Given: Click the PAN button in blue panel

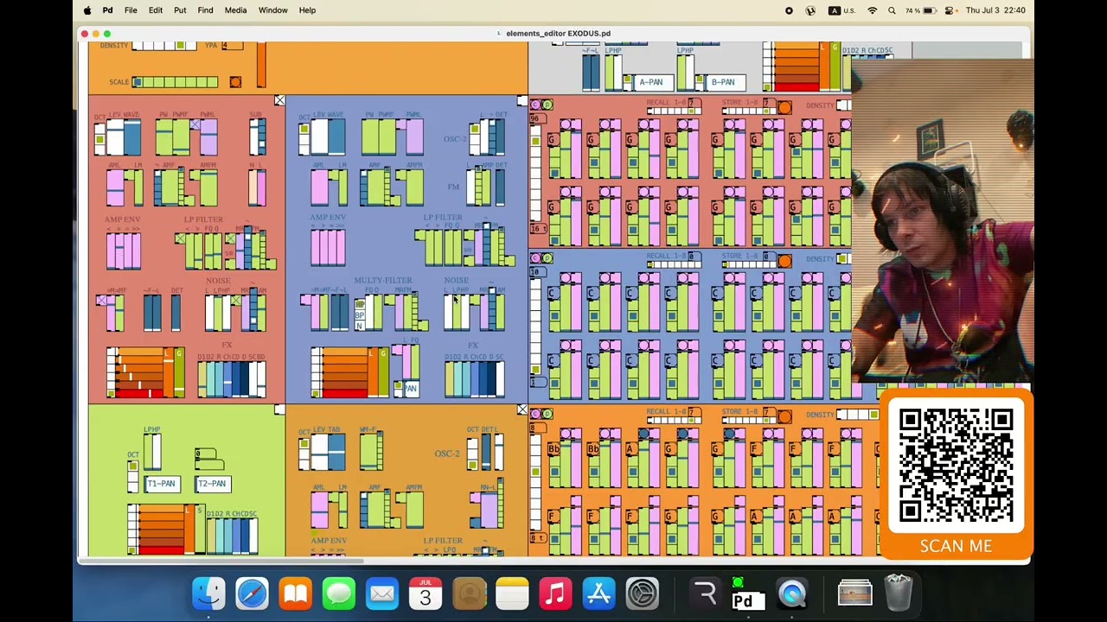Looking at the screenshot, I should tap(411, 389).
